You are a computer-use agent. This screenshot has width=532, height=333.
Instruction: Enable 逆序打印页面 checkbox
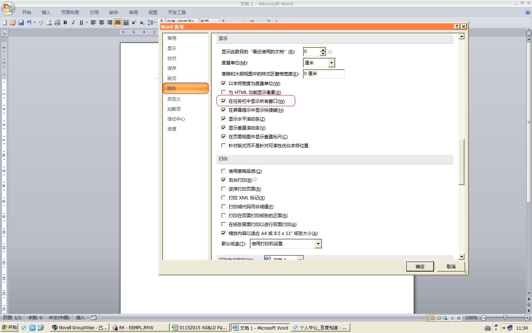[224, 189]
